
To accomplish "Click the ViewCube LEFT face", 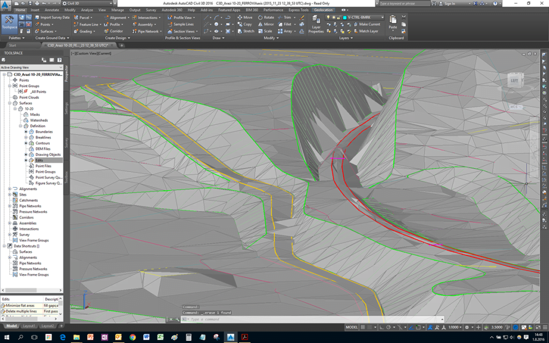I will coord(514,80).
